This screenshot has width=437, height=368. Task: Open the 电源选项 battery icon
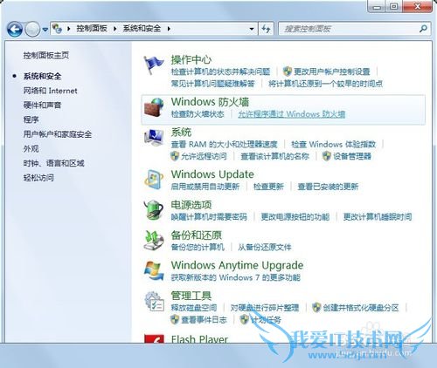[154, 209]
